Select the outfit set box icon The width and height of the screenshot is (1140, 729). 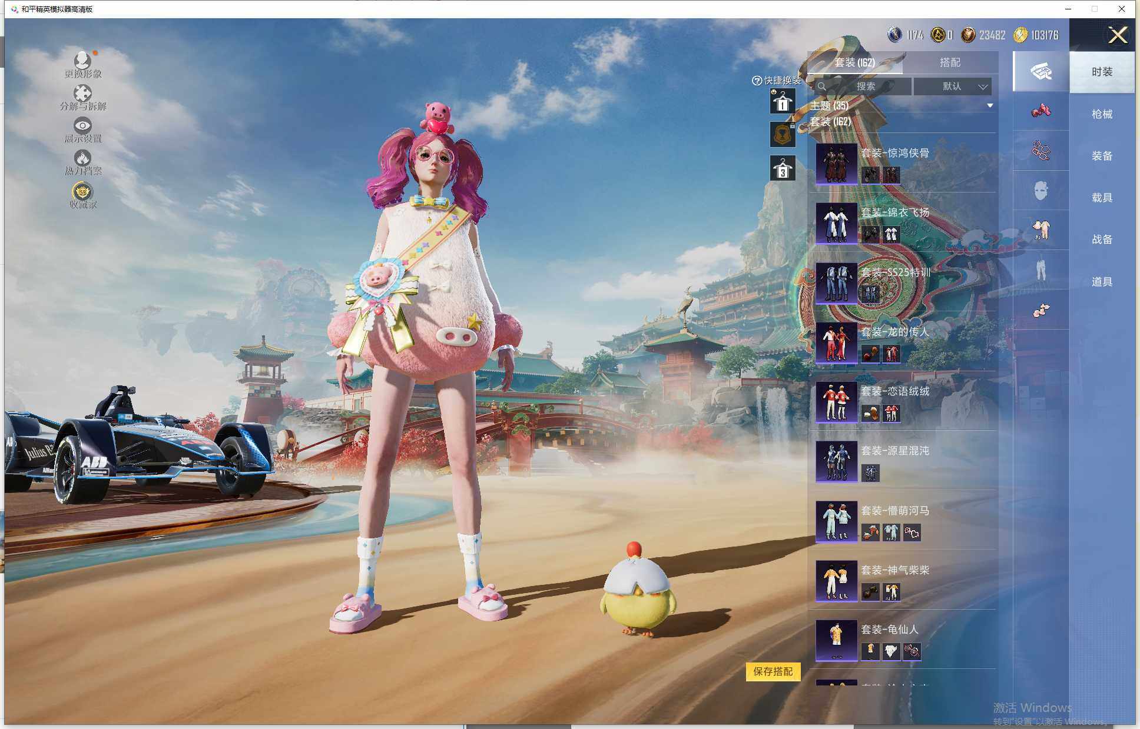tap(1040, 71)
